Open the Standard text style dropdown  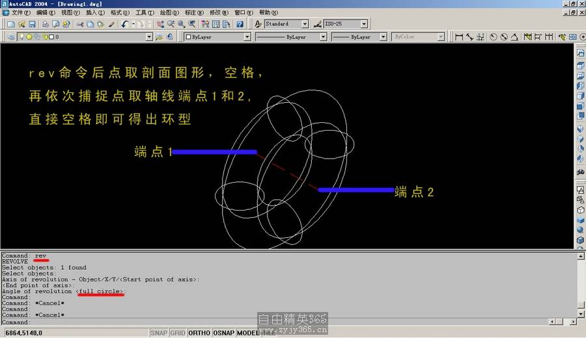[x=305, y=24]
